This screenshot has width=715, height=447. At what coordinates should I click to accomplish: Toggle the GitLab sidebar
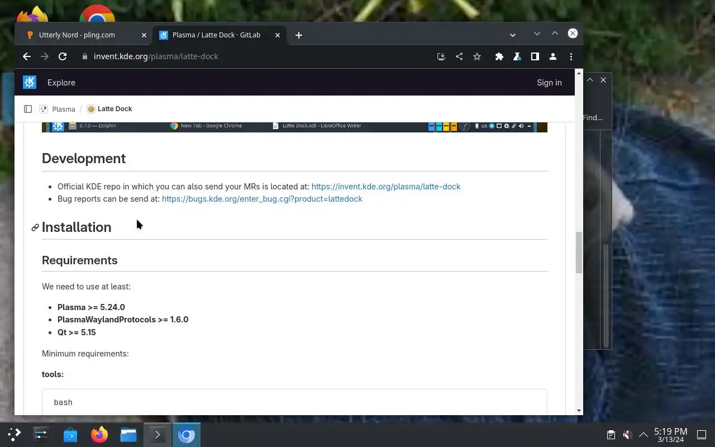[28, 109]
